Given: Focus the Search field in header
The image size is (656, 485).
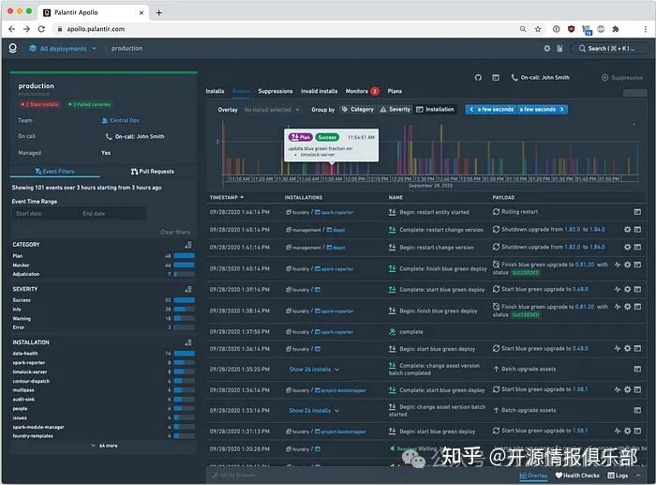Looking at the screenshot, I should [x=608, y=49].
